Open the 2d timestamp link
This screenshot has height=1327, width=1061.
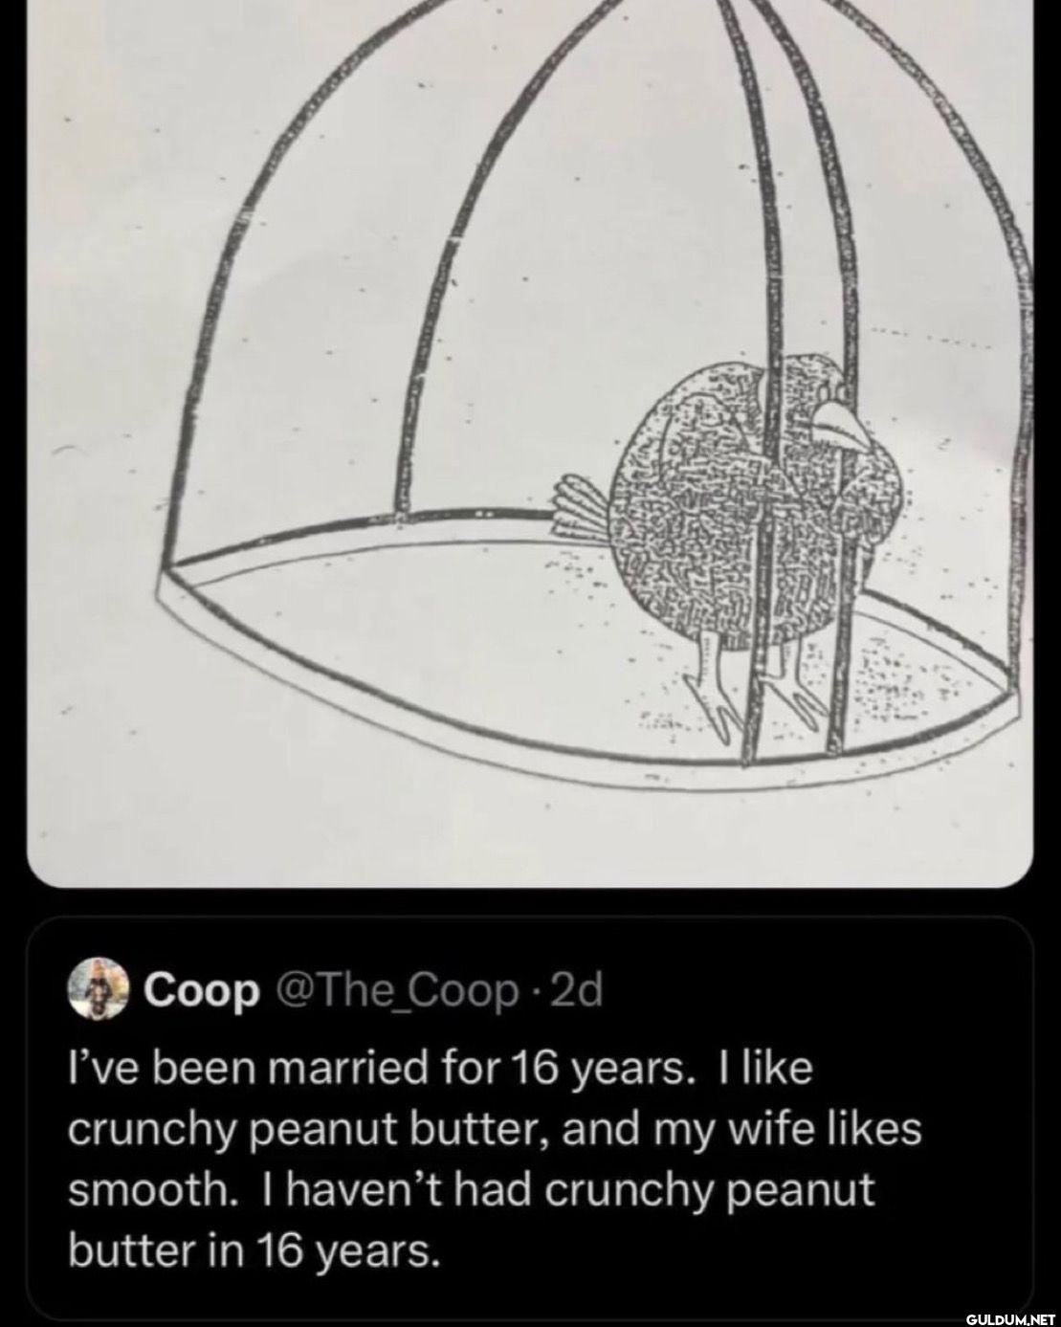[x=579, y=993]
